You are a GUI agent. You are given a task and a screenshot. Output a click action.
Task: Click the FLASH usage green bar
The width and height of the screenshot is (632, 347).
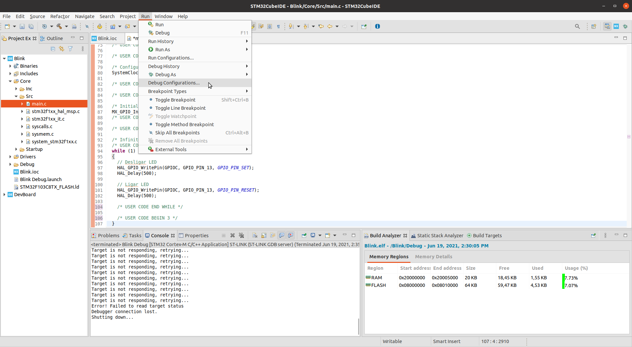(x=563, y=285)
